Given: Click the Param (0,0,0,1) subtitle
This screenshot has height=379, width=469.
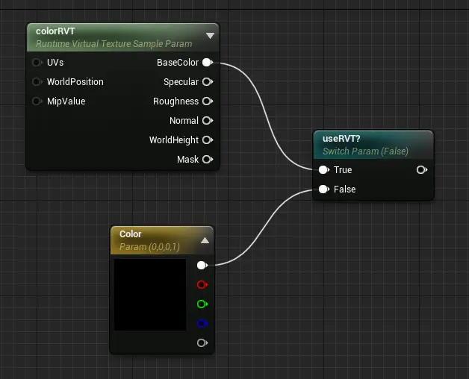Looking at the screenshot, I should pos(149,247).
